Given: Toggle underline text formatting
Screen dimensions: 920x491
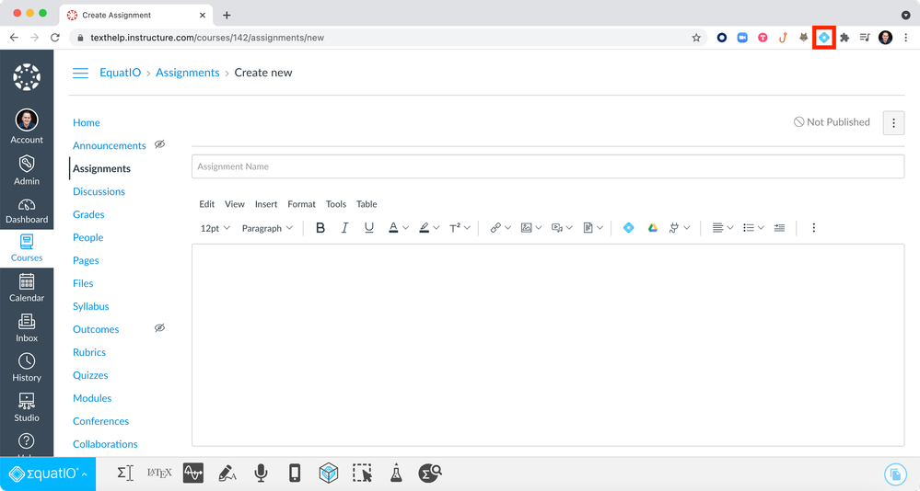Looking at the screenshot, I should tap(369, 228).
